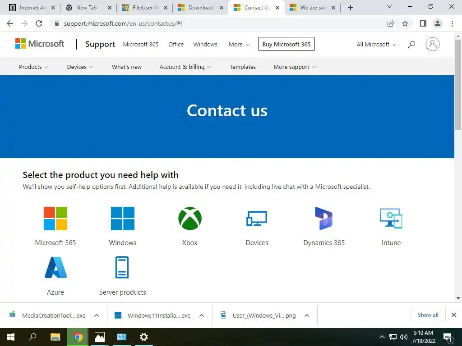
Task: Choose the Dynamics 365 product icon
Action: coord(324,219)
